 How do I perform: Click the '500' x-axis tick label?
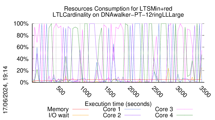click(60, 90)
